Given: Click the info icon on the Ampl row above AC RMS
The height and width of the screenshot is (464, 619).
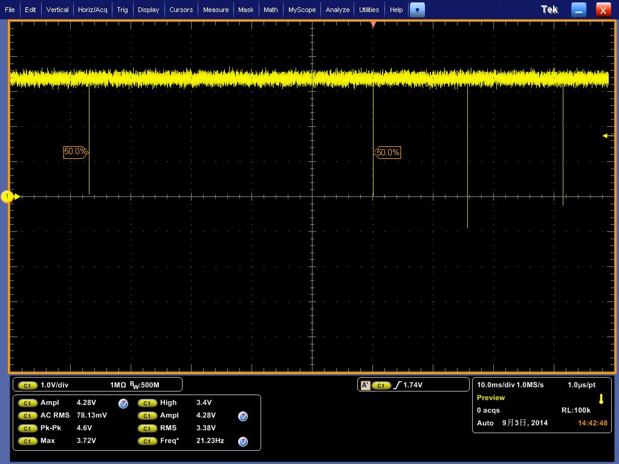Looking at the screenshot, I should 123,403.
